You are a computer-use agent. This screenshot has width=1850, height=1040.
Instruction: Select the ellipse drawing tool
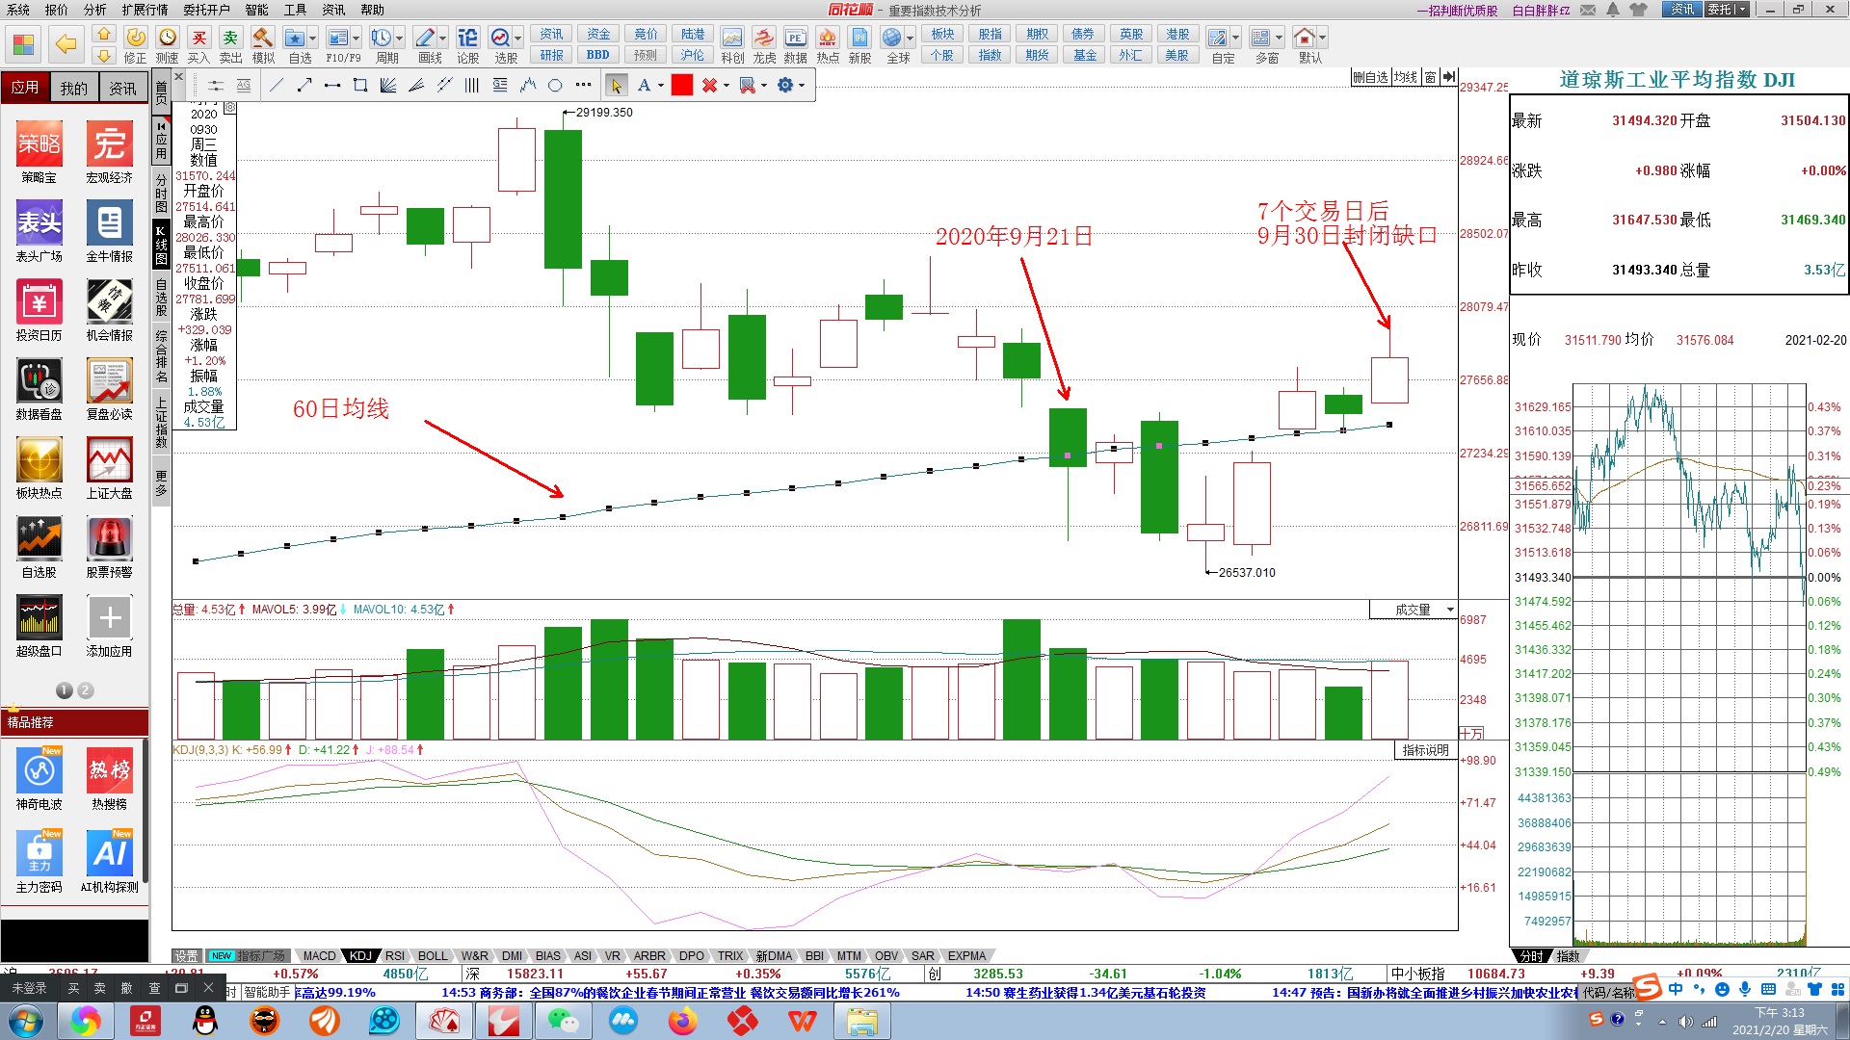[555, 86]
